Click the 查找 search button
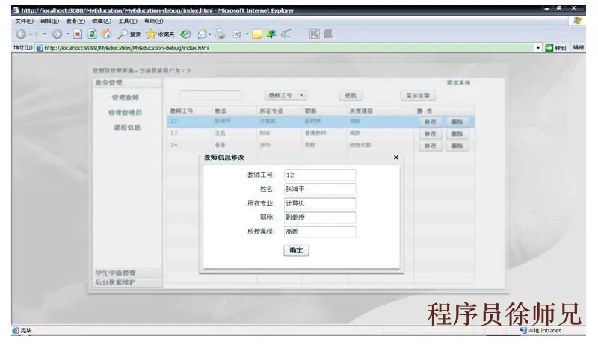Image resolution: width=598 pixels, height=345 pixels. tap(351, 96)
